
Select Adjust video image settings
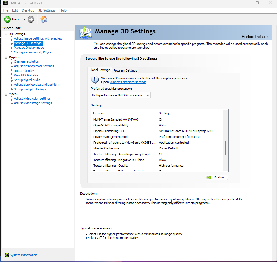click(x=33, y=103)
